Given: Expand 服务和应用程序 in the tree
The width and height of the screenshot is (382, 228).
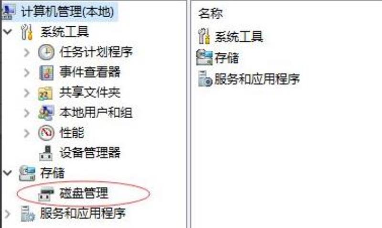Looking at the screenshot, I should click(7, 214).
